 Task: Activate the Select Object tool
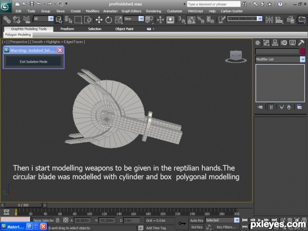[x=59, y=20]
